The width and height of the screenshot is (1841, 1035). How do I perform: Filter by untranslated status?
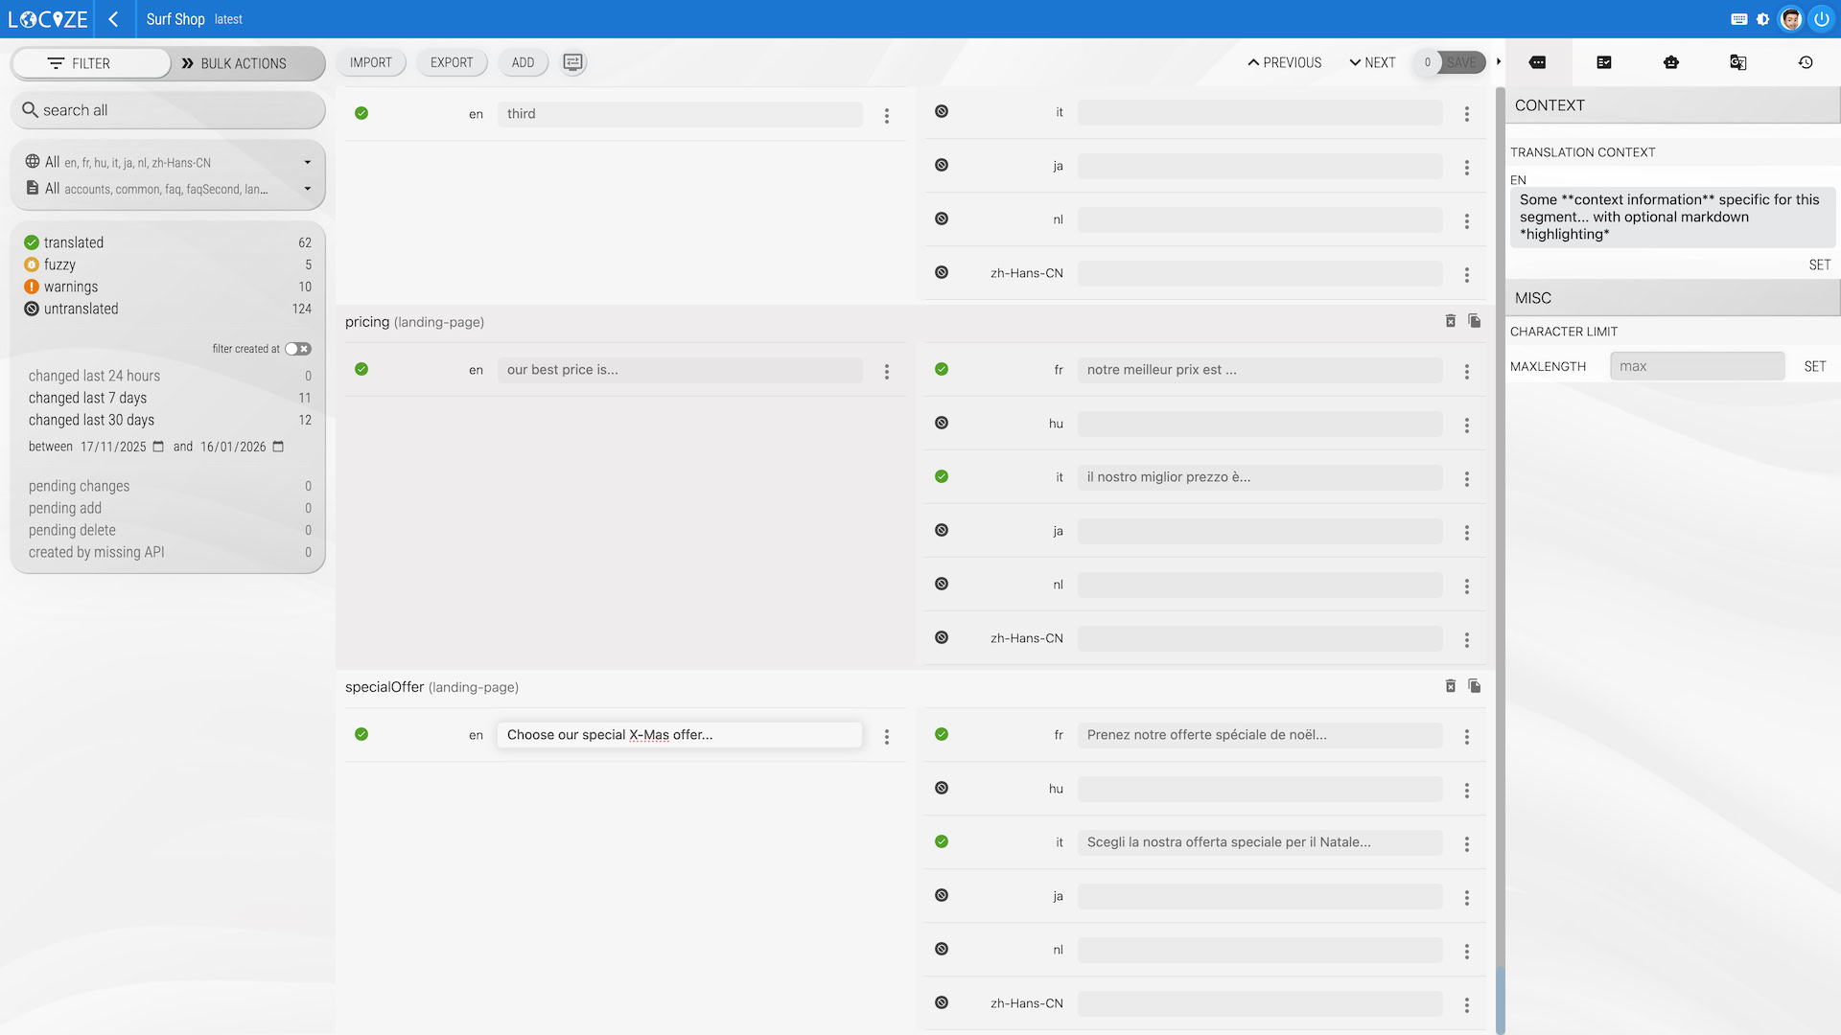81,309
